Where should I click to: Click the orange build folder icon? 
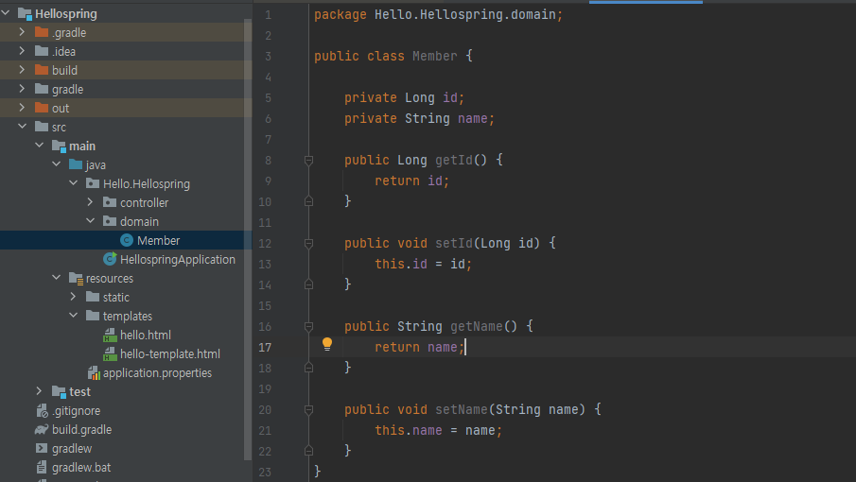tap(42, 70)
